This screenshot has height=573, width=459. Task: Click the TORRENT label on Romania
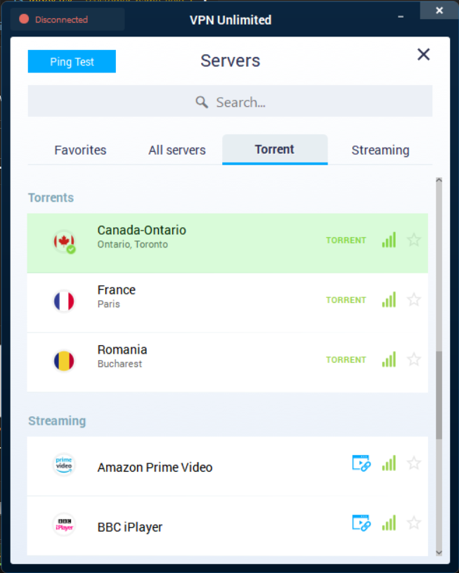click(x=346, y=360)
